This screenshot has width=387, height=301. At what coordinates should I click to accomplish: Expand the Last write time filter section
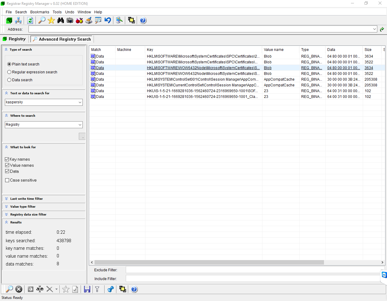click(6, 199)
